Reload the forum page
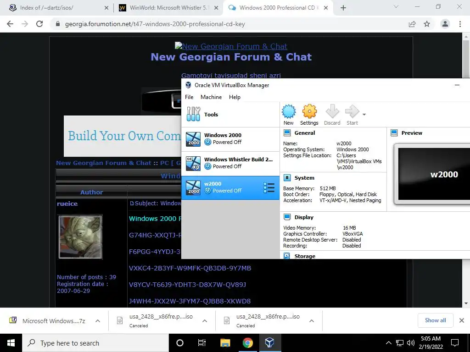Viewport: 470px width, 352px height. pos(39,24)
